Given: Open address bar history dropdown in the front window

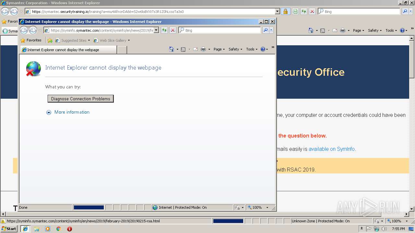Looking at the screenshot, I should 156,30.
